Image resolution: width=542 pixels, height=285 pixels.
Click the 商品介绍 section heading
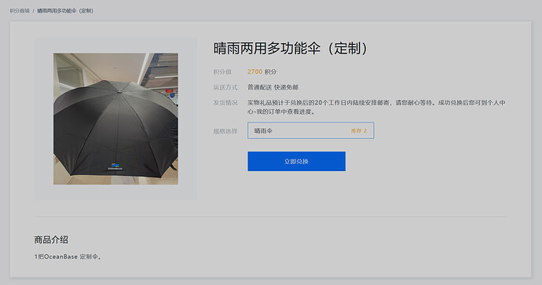51,239
